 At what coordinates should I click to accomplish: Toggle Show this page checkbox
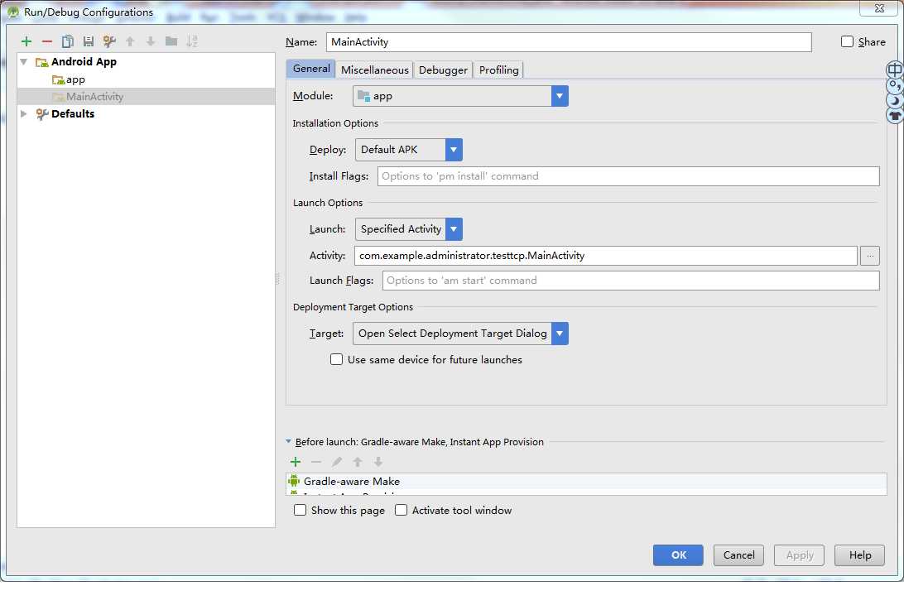[x=300, y=510]
